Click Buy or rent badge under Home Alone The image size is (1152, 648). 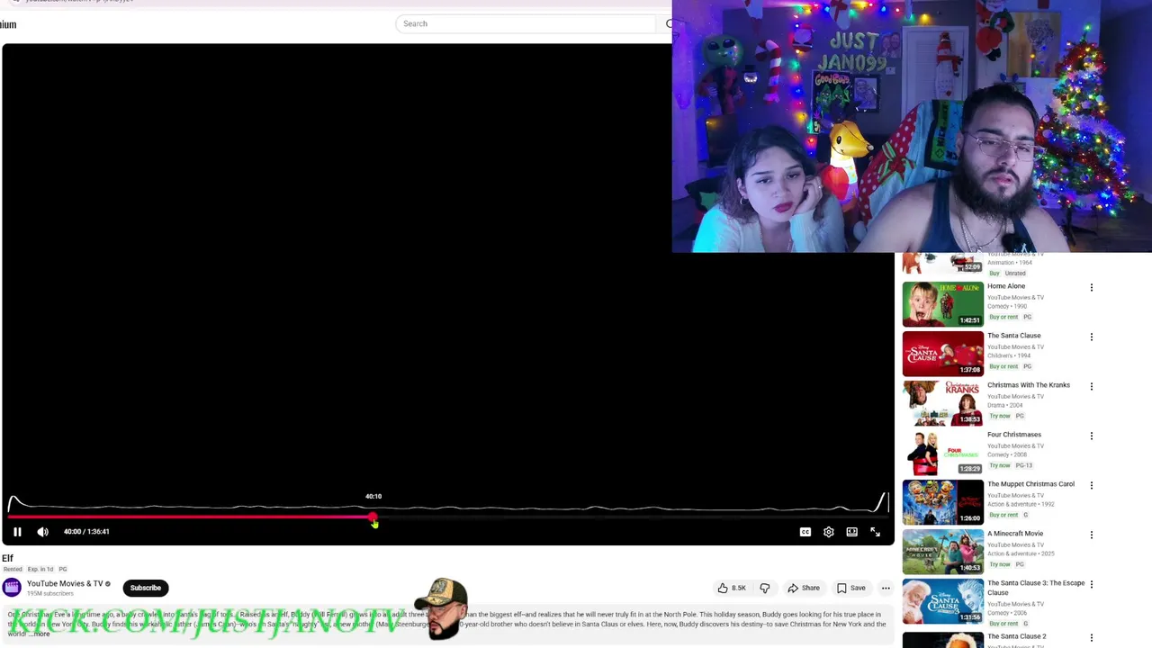1003,317
